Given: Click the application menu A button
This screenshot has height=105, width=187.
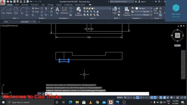Looking at the screenshot, I should point(3,3).
